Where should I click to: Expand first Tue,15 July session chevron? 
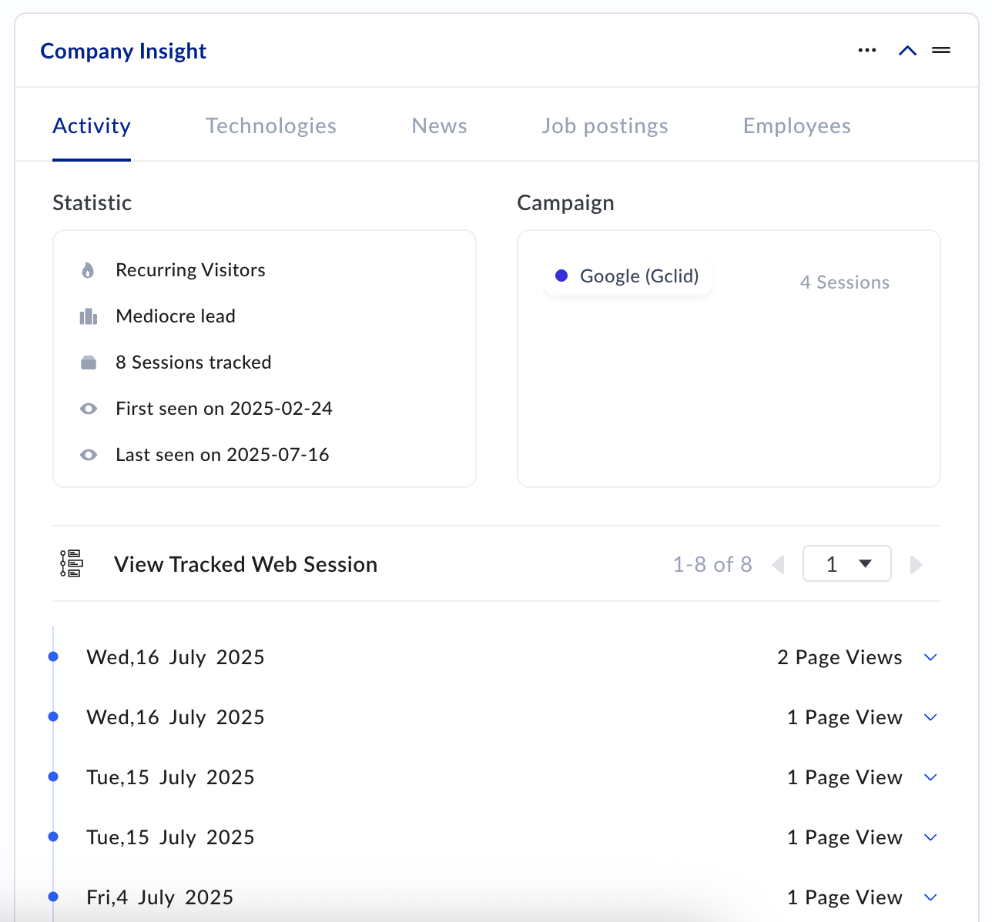click(x=930, y=777)
